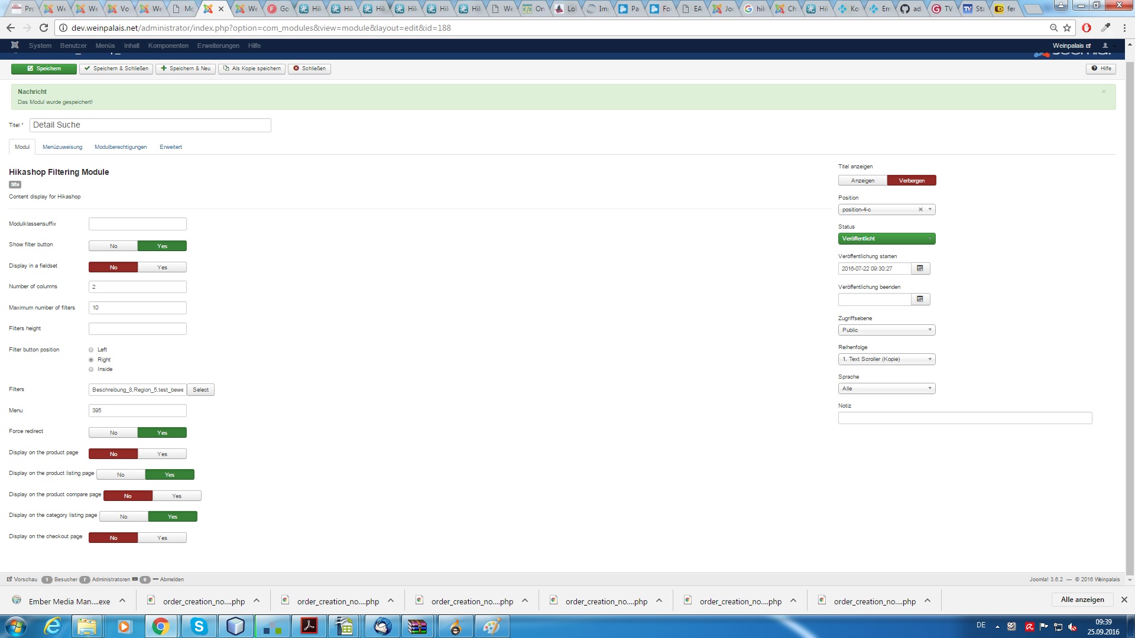Image resolution: width=1135 pixels, height=638 pixels.
Task: Open Google Chrome from the Windows taskbar
Action: pyautogui.click(x=160, y=626)
